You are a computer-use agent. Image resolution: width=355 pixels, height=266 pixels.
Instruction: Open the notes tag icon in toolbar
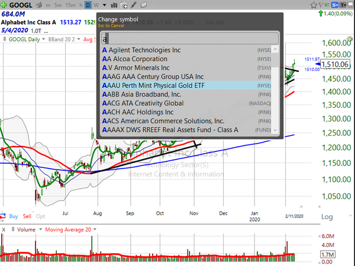143,5
